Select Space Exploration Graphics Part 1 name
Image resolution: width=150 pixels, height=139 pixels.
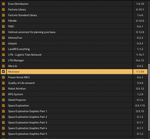pyautogui.click(x=28, y=111)
